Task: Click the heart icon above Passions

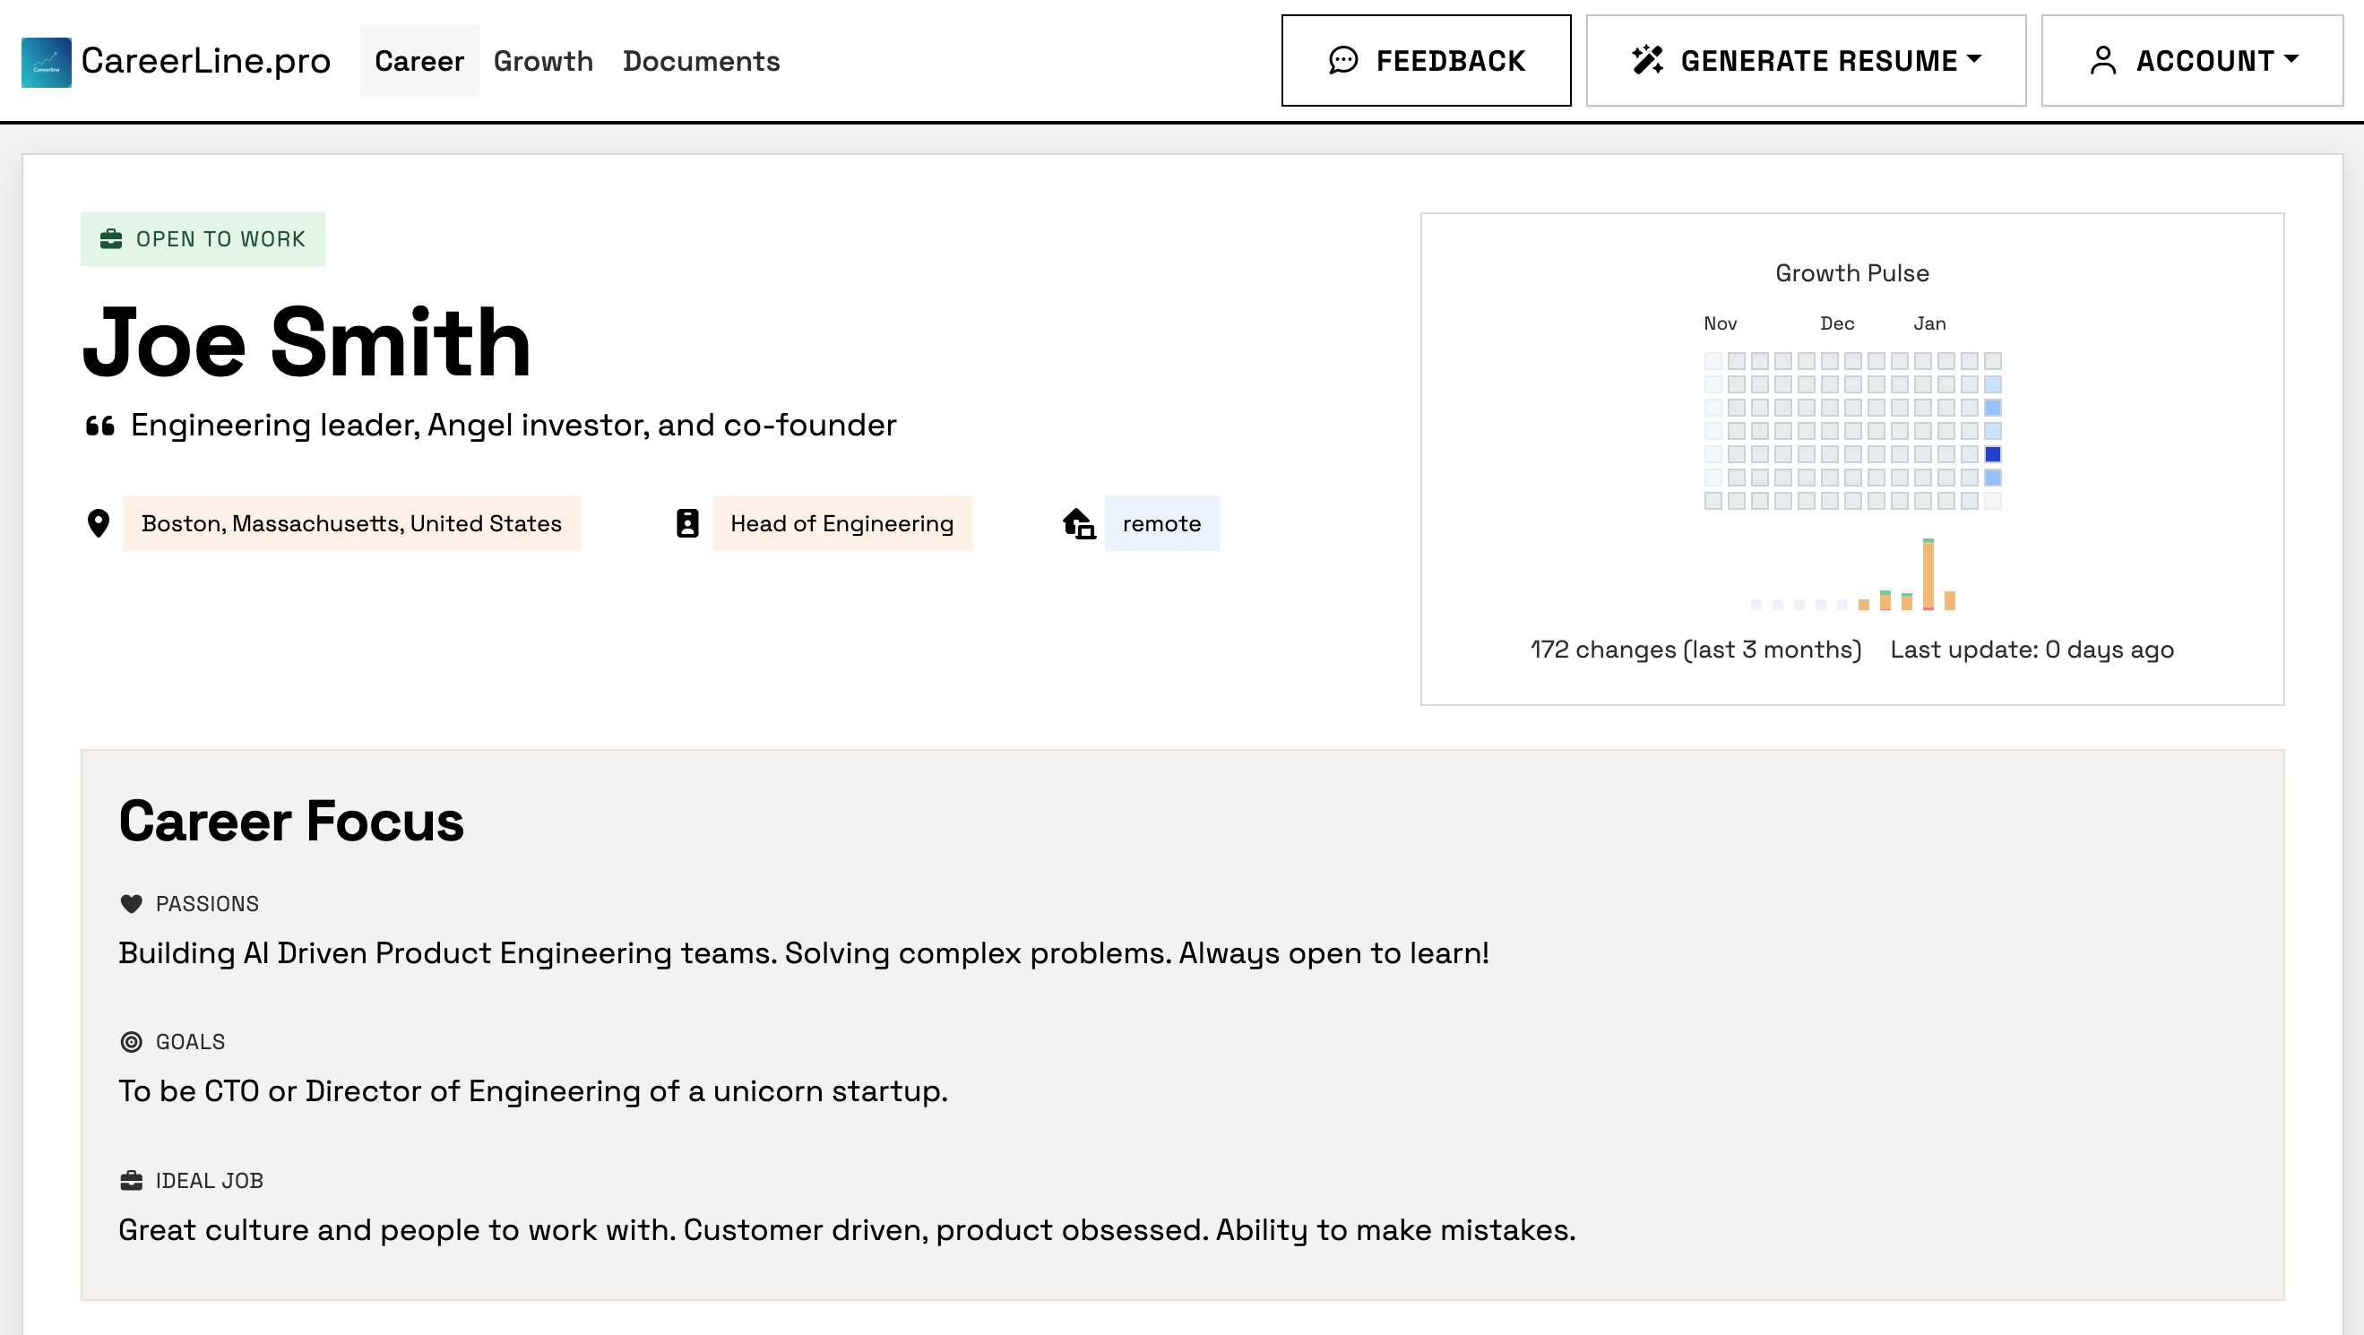Action: [130, 902]
